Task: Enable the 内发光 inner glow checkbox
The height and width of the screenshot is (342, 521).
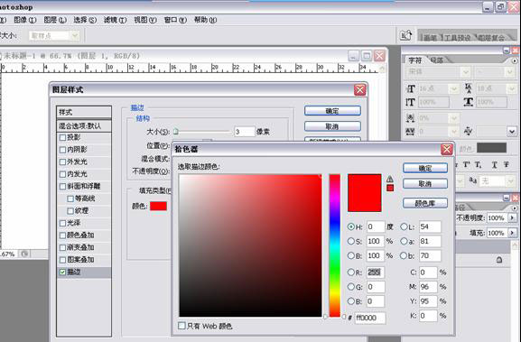Action: click(62, 174)
